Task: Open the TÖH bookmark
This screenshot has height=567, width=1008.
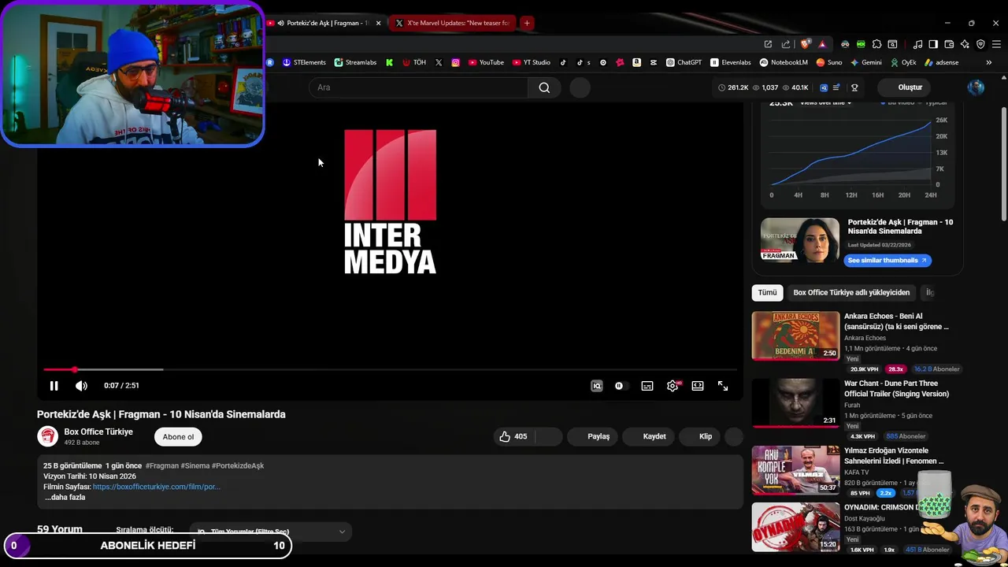Action: point(414,62)
